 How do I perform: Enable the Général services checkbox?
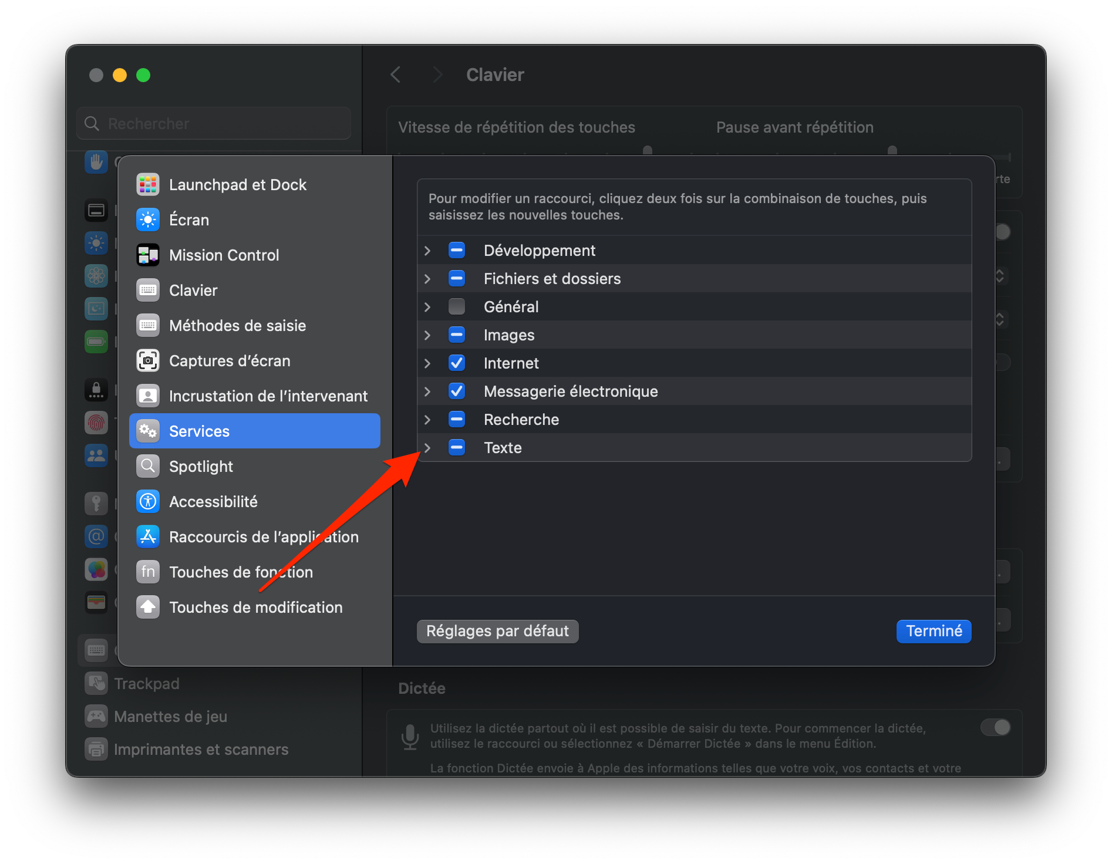456,306
